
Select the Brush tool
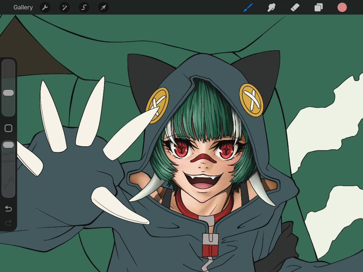248,8
